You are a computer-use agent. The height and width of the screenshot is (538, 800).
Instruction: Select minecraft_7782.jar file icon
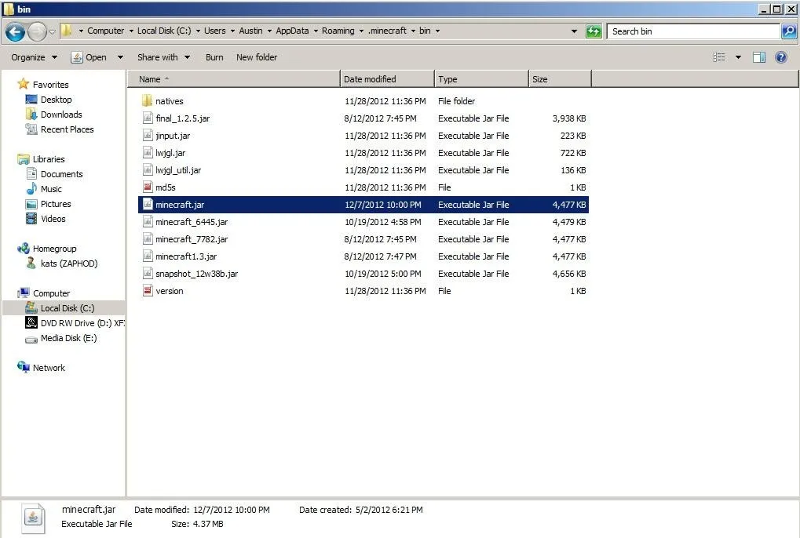pyautogui.click(x=148, y=239)
